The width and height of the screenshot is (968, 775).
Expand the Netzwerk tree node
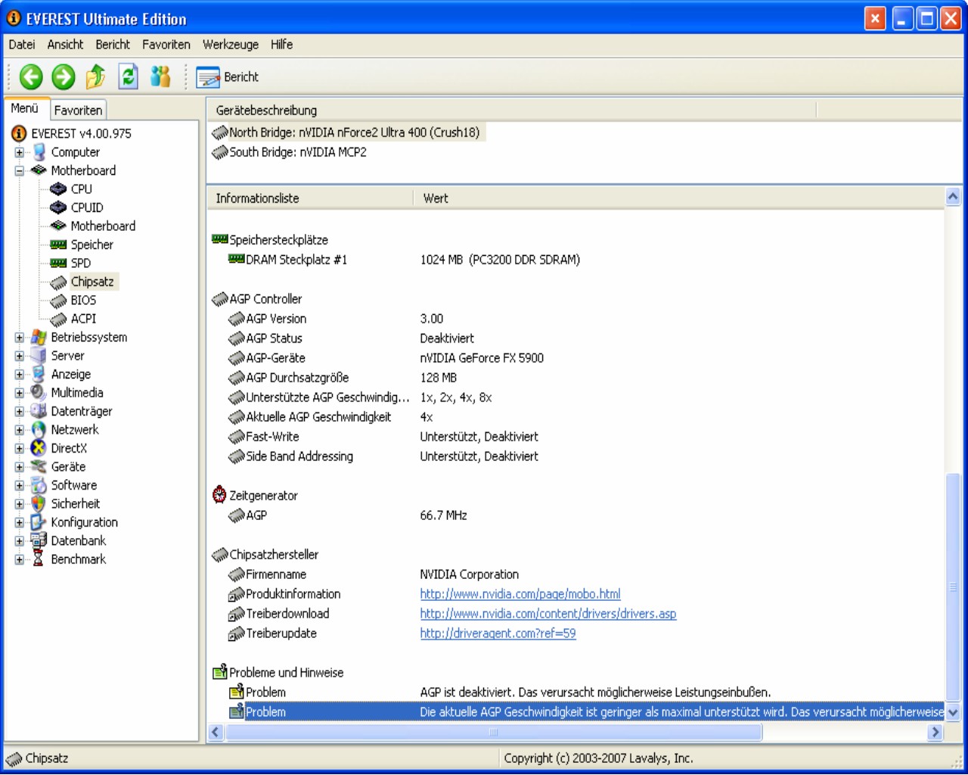pyautogui.click(x=20, y=430)
